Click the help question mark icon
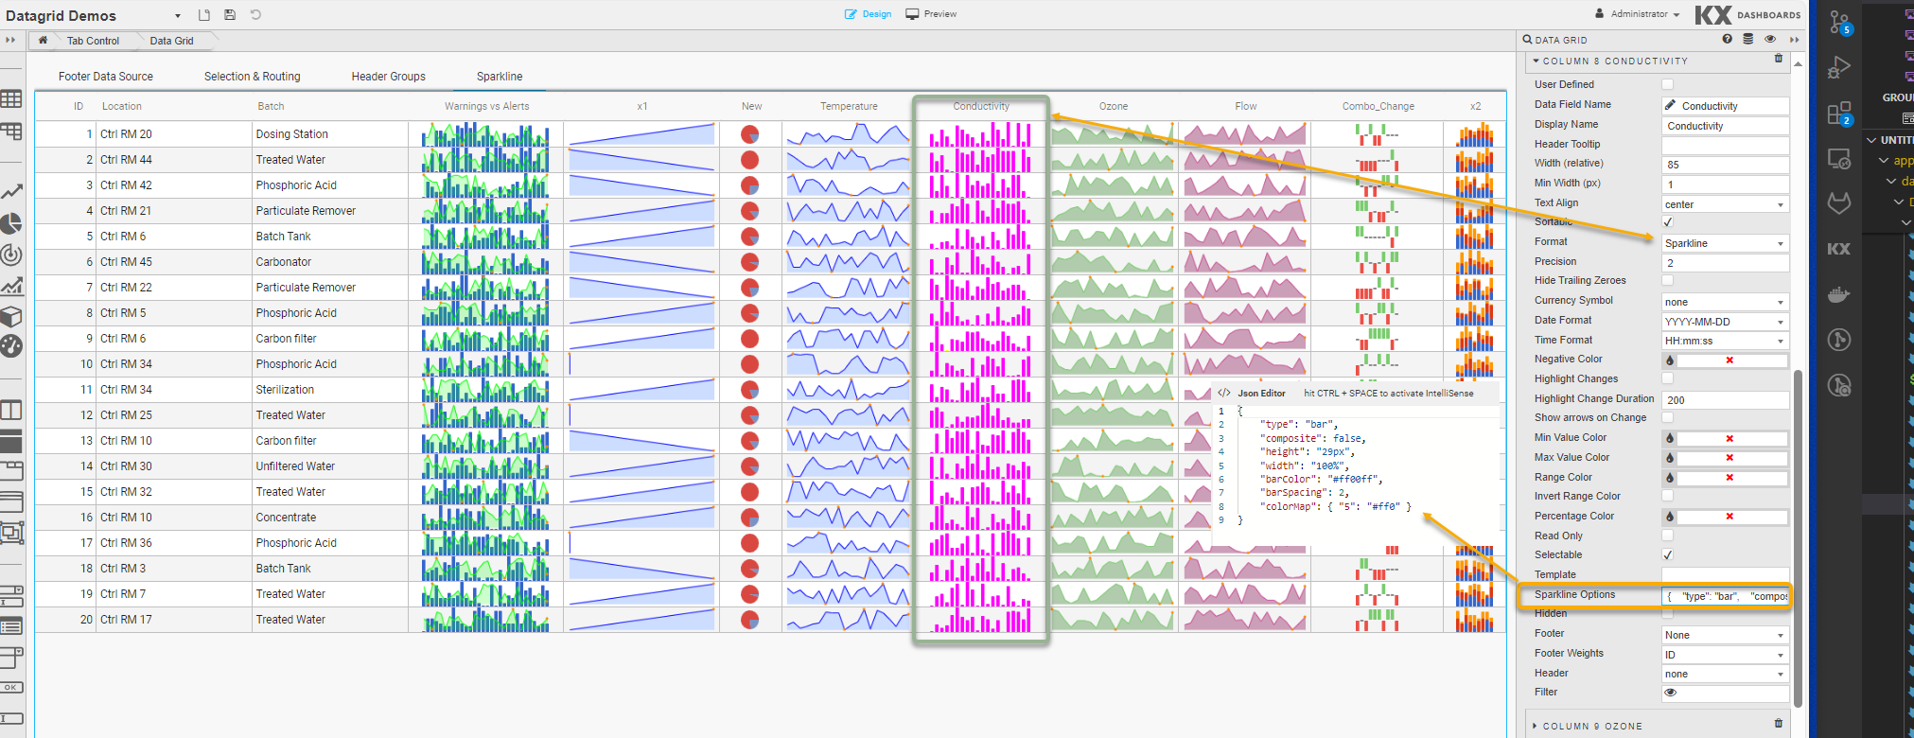This screenshot has width=1914, height=738. [1727, 39]
